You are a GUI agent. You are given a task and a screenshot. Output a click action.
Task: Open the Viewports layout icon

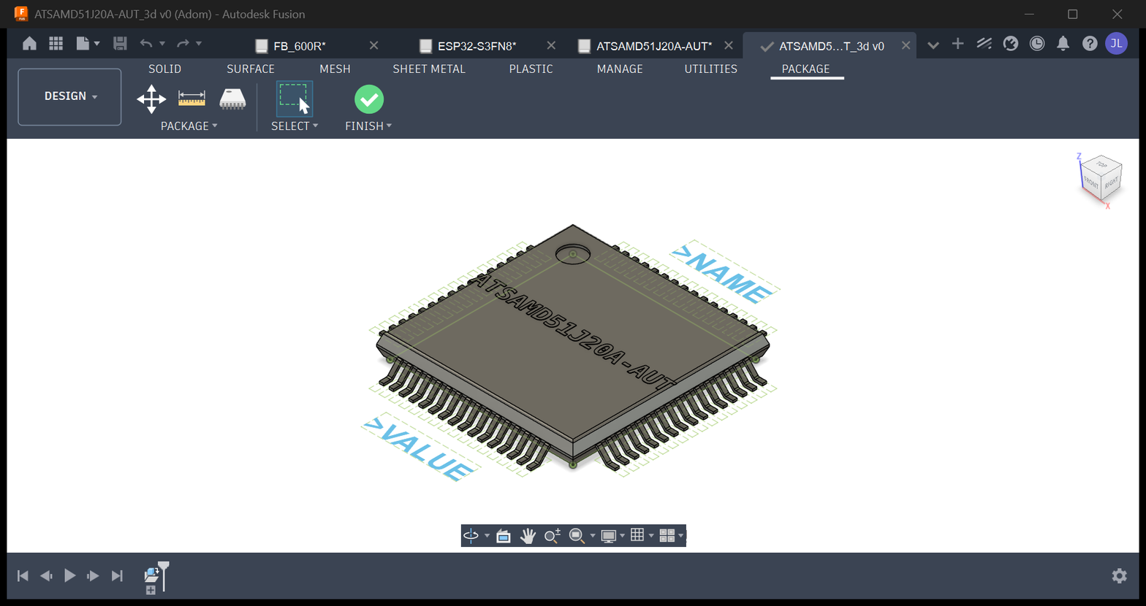667,536
